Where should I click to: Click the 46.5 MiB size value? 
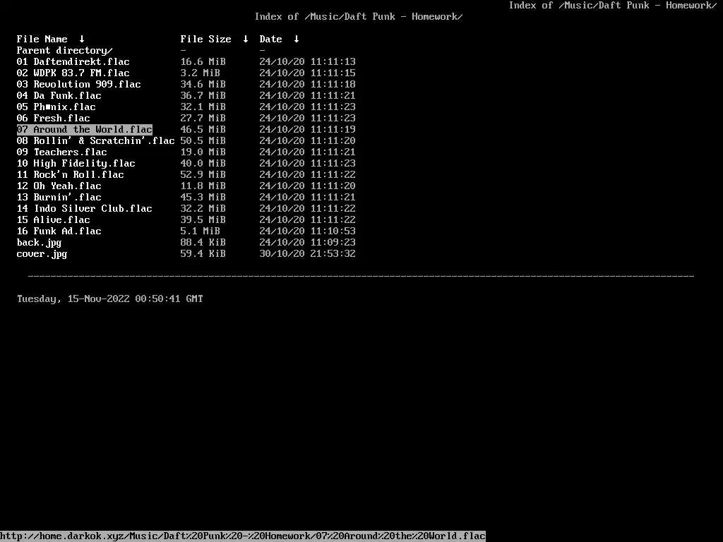[203, 130]
